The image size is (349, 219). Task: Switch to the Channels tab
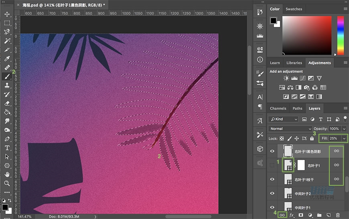tap(278, 108)
